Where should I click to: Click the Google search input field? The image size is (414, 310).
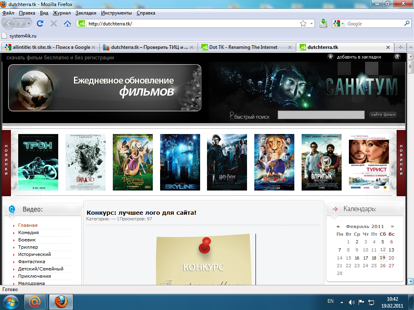pyautogui.click(x=374, y=24)
